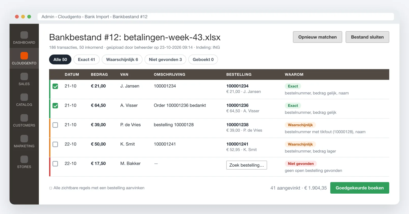
Task: Uncheck the J. Jansen € 21,00 row
Action: [x=55, y=86]
